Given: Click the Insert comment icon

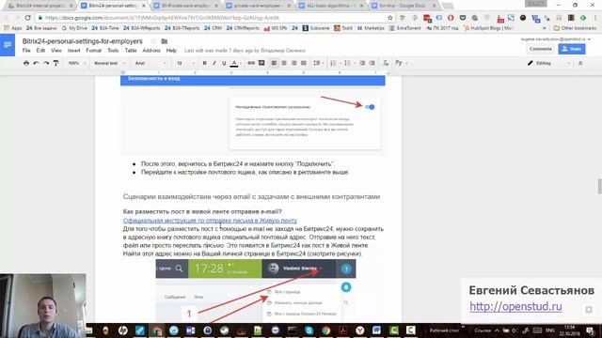Looking at the screenshot, I should 261,63.
